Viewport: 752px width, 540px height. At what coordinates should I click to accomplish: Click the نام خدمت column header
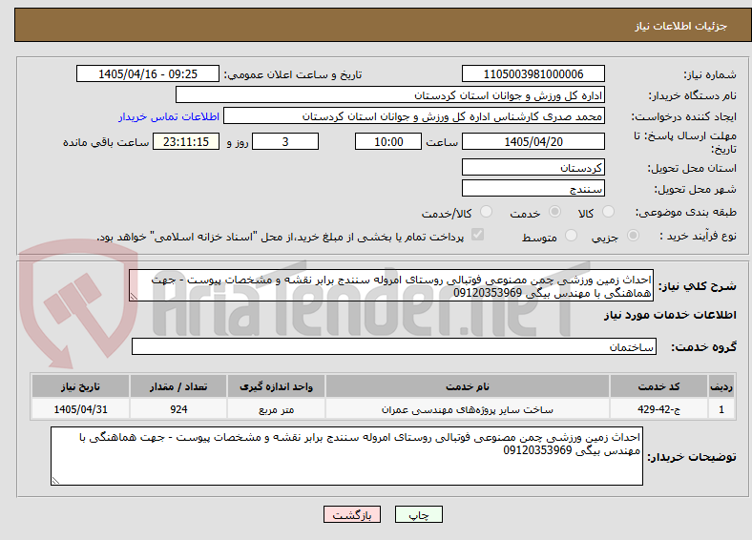click(x=468, y=386)
